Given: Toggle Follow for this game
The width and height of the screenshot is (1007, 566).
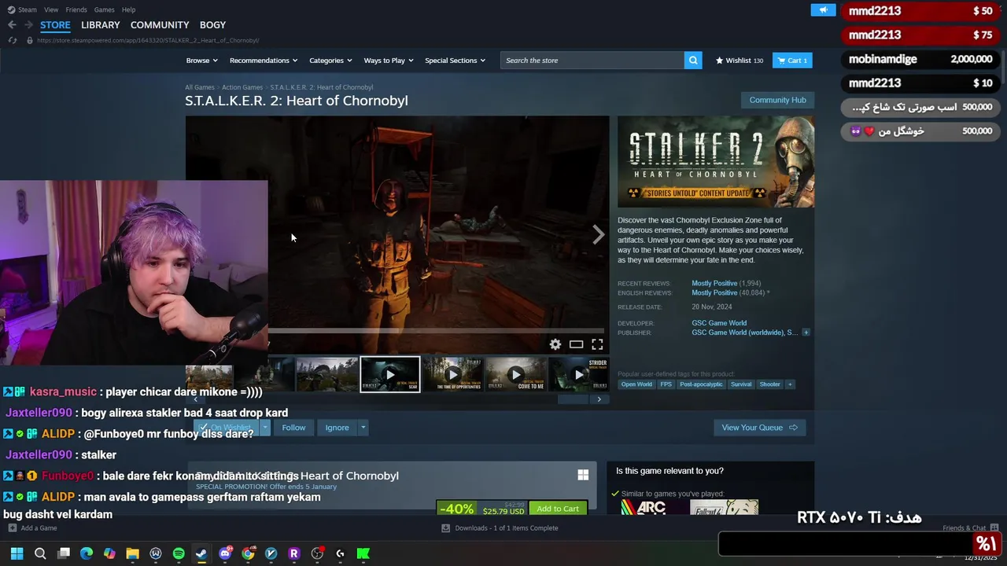Looking at the screenshot, I should (x=293, y=428).
